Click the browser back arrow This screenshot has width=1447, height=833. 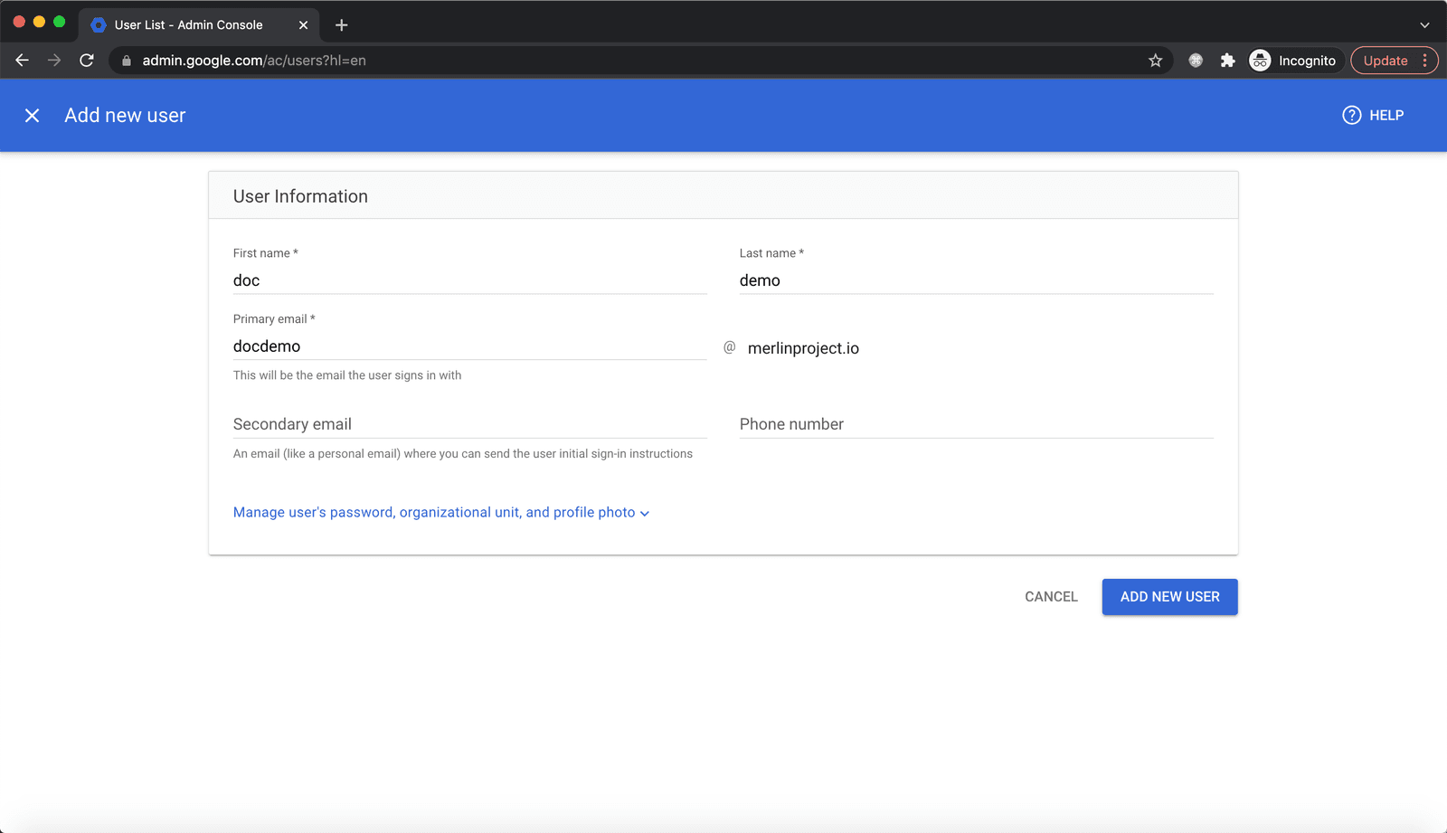23,61
